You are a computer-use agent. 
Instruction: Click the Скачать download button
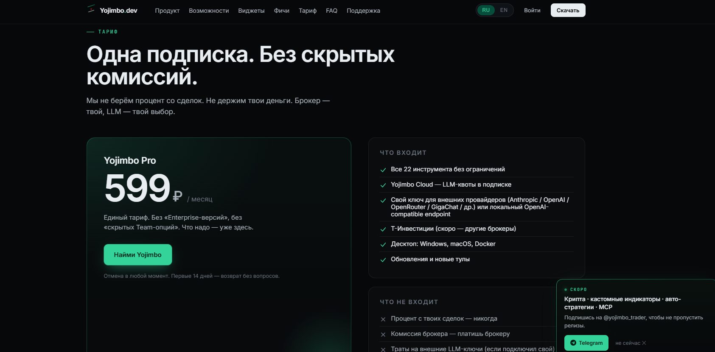(568, 10)
